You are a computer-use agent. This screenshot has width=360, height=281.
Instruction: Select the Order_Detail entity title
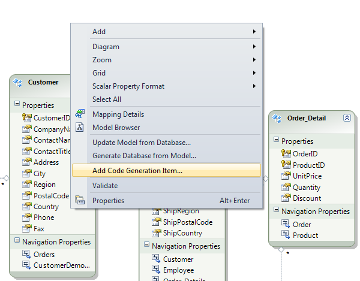coord(307,118)
